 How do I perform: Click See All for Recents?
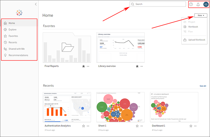click(x=203, y=86)
